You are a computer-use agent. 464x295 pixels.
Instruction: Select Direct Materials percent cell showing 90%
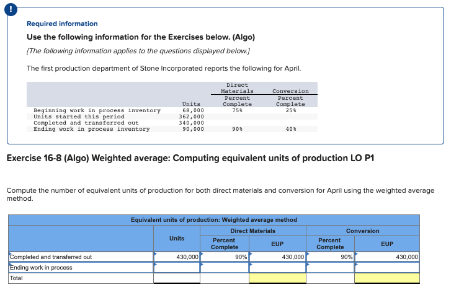pos(225,257)
